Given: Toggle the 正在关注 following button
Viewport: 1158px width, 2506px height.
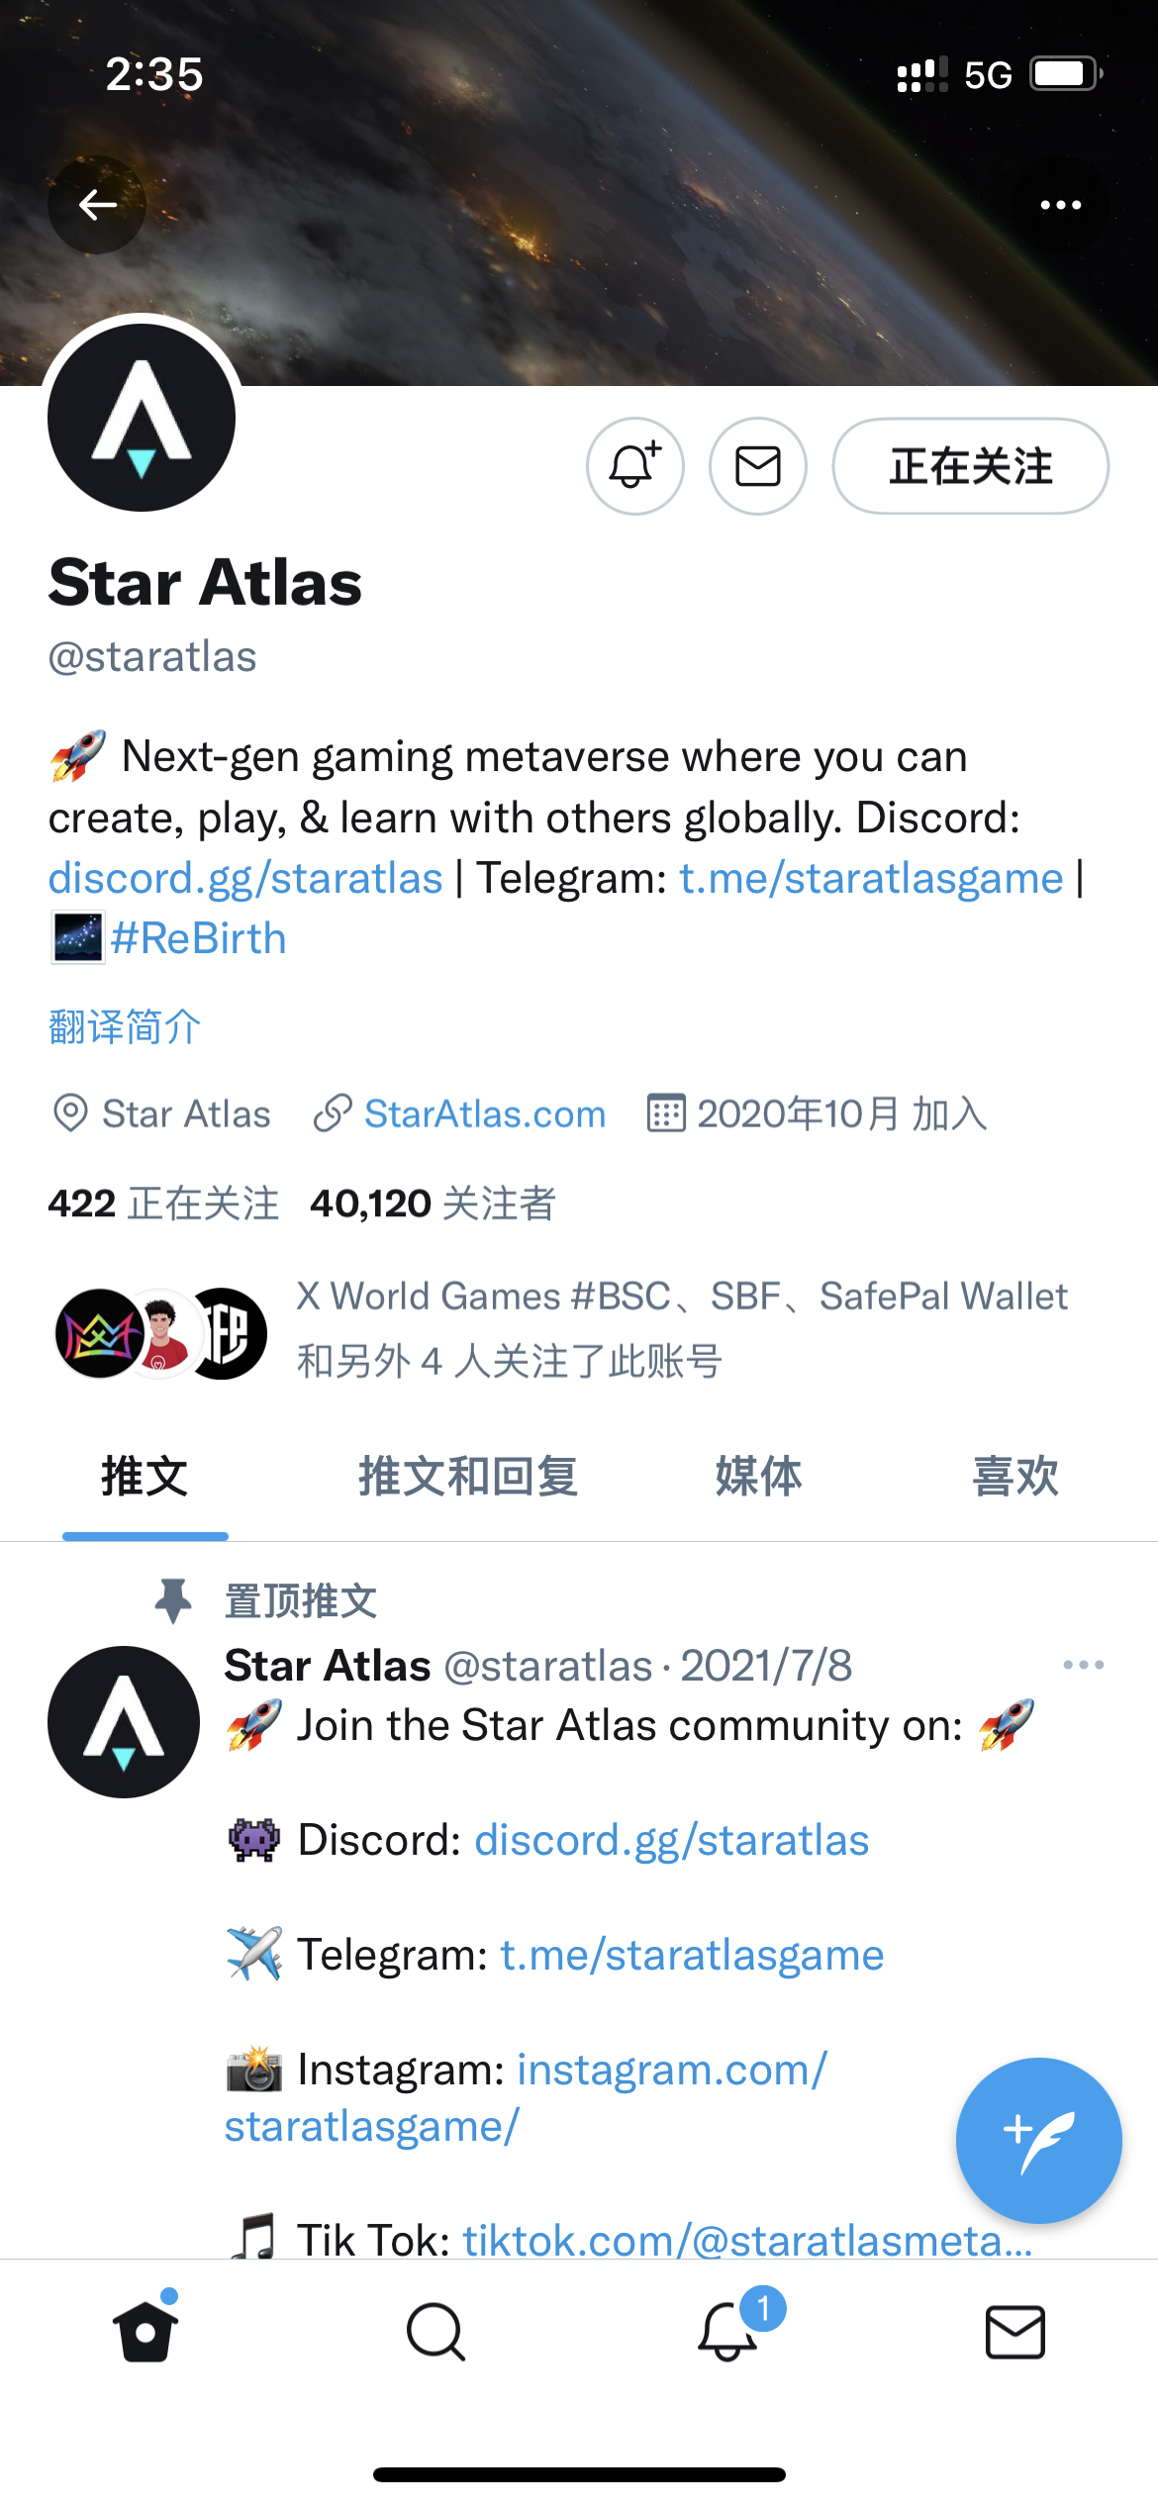Looking at the screenshot, I should click(x=971, y=466).
